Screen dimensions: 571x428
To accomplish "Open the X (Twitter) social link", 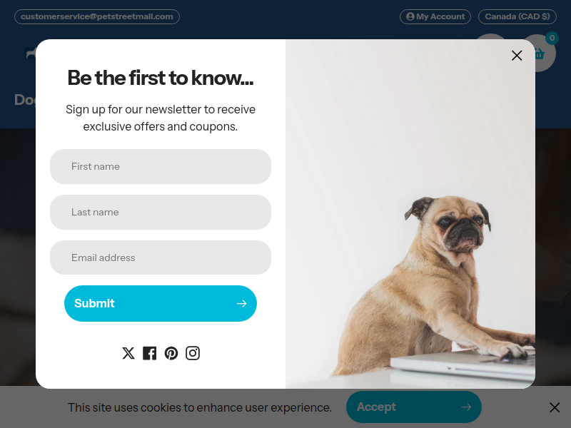I will pos(128,353).
